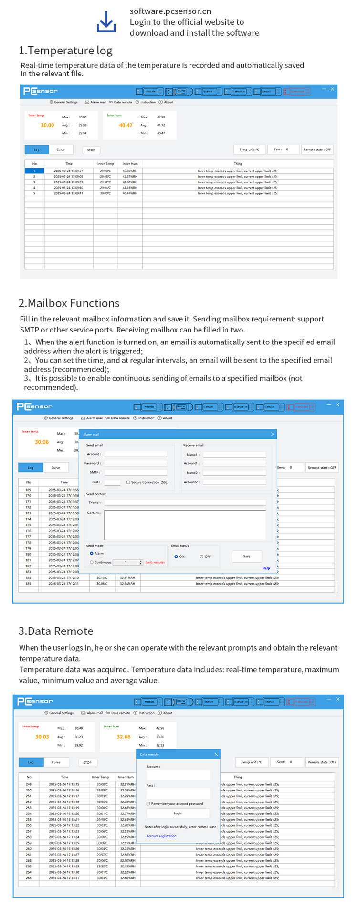Click TEMPer2 device icon in Temperature log window

(x=266, y=91)
